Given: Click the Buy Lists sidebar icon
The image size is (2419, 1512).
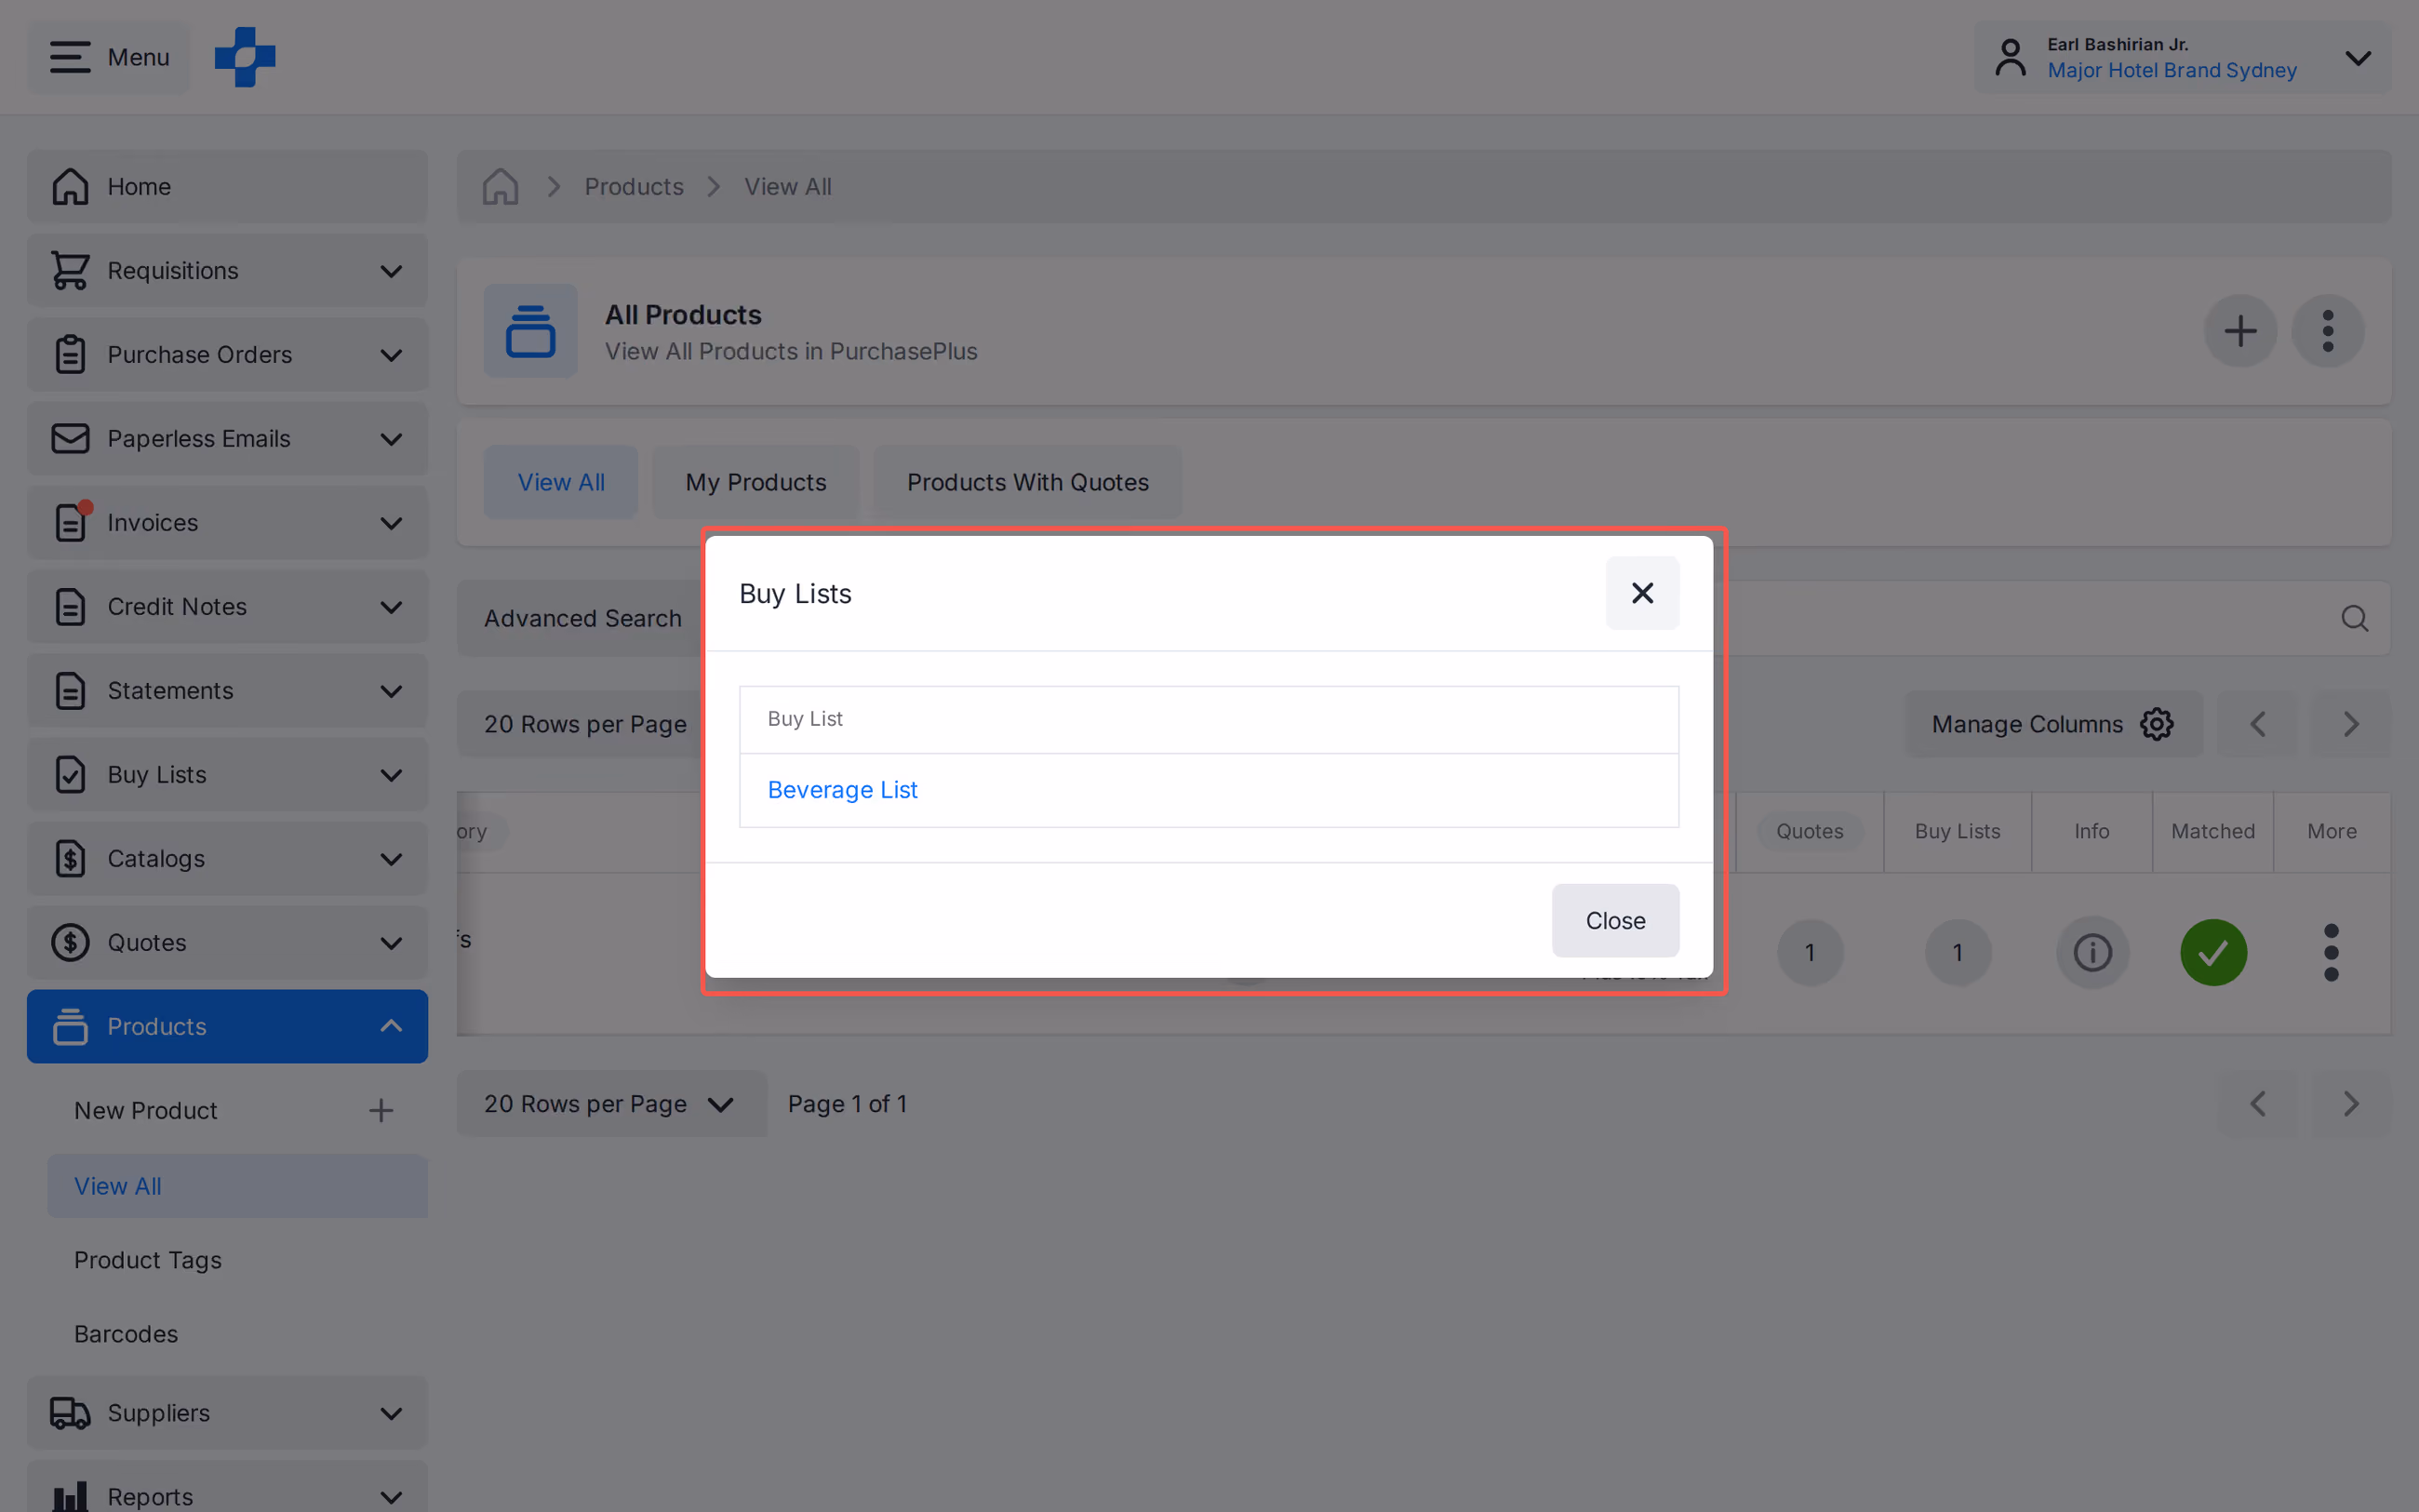Looking at the screenshot, I should [x=70, y=774].
